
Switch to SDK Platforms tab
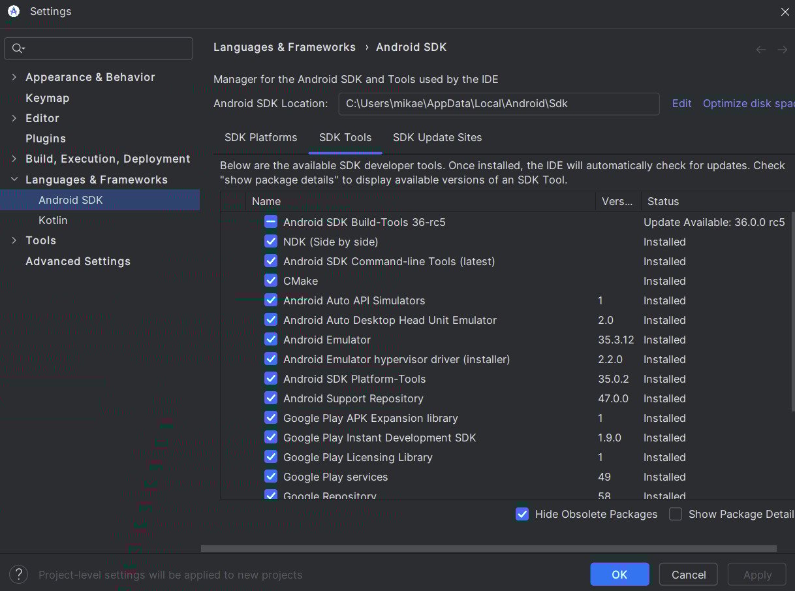point(260,138)
